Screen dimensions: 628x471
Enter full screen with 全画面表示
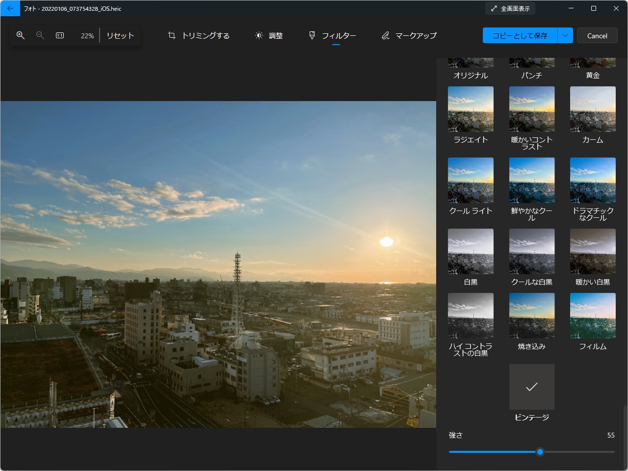510,8
